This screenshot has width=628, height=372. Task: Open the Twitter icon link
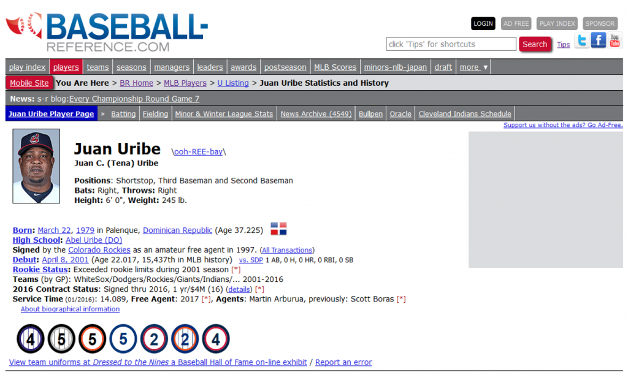[581, 40]
